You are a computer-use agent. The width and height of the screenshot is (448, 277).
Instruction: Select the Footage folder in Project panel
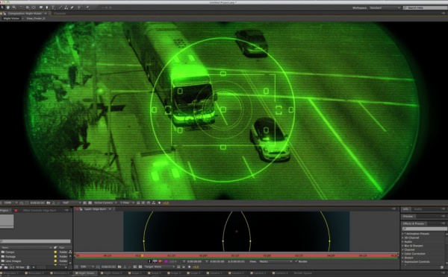[10, 256]
